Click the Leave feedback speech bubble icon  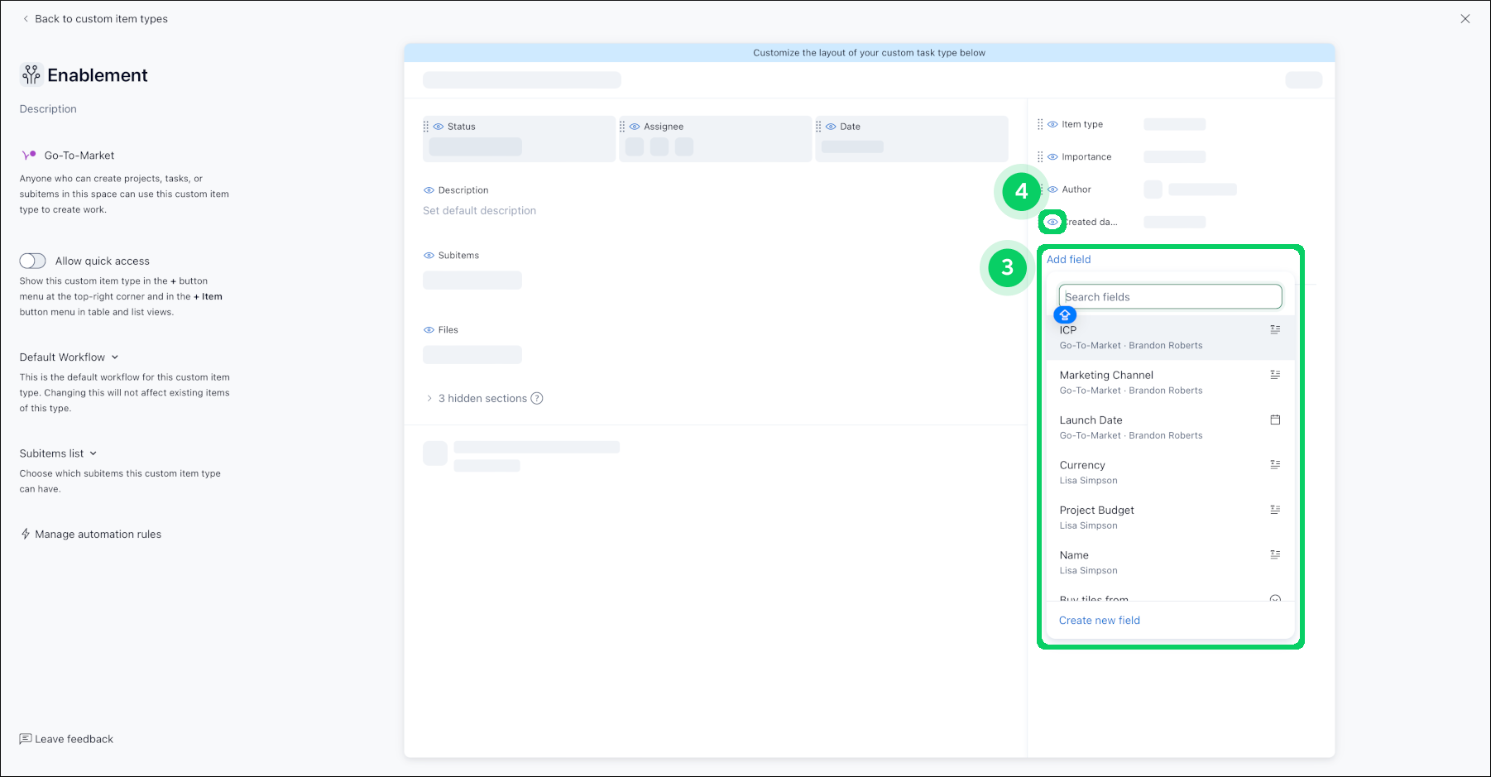click(x=26, y=739)
